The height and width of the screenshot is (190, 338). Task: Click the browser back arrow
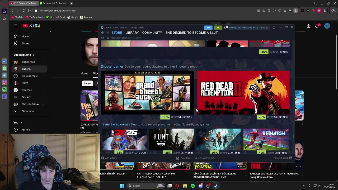pos(12,11)
